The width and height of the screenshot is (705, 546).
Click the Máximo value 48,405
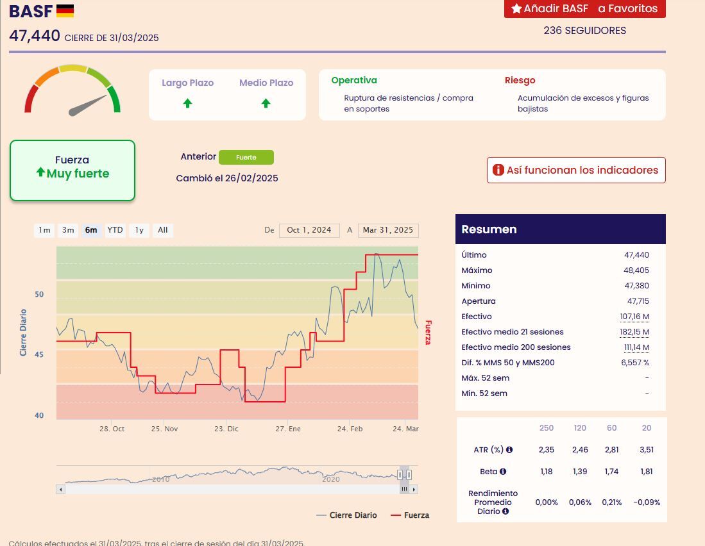coord(636,270)
